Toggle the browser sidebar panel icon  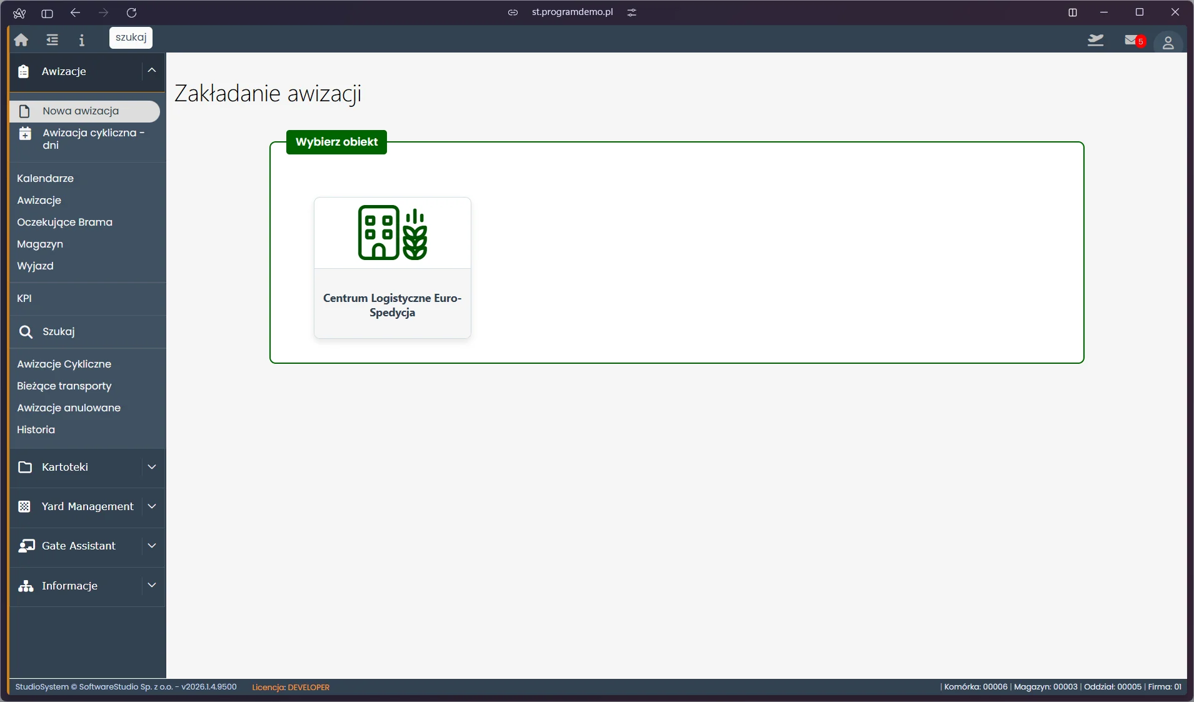(x=47, y=13)
